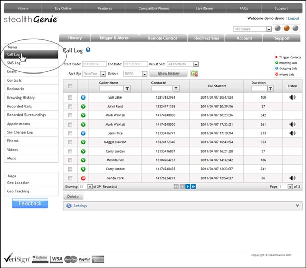Image resolution: width=306 pixels, height=268 pixels.
Task: Check the Genda York row checkbox
Action: [70, 178]
